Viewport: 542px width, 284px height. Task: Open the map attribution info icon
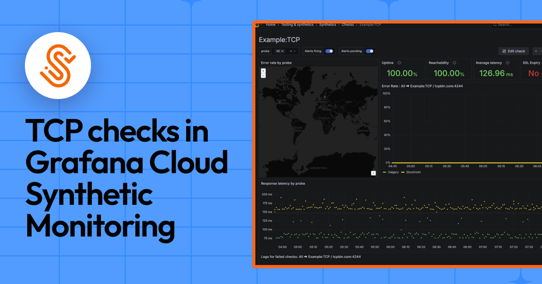(374, 173)
